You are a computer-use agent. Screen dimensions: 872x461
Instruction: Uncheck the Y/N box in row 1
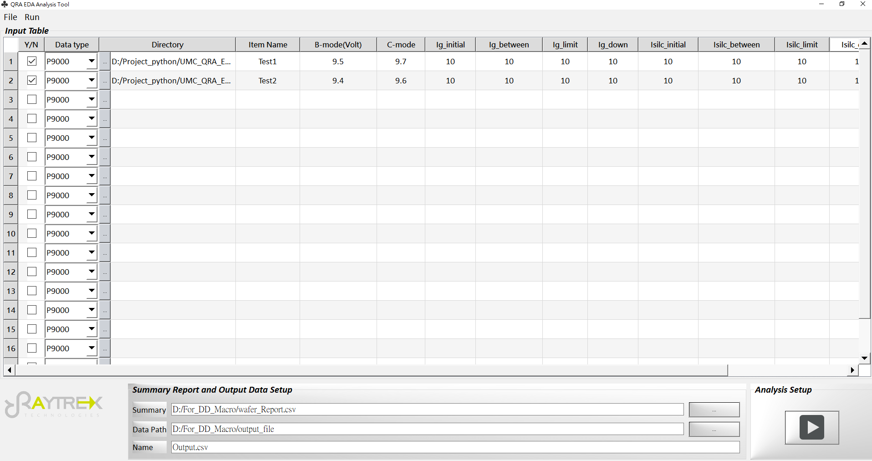coord(32,61)
